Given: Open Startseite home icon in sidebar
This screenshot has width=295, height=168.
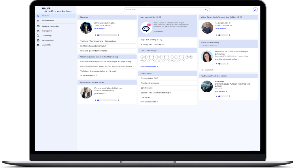Looking at the screenshot, I should coord(38,16).
